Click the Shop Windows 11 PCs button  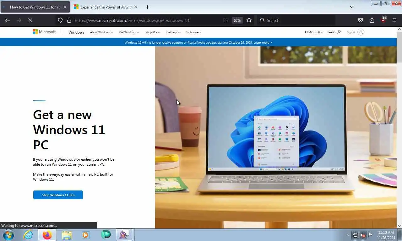point(58,195)
